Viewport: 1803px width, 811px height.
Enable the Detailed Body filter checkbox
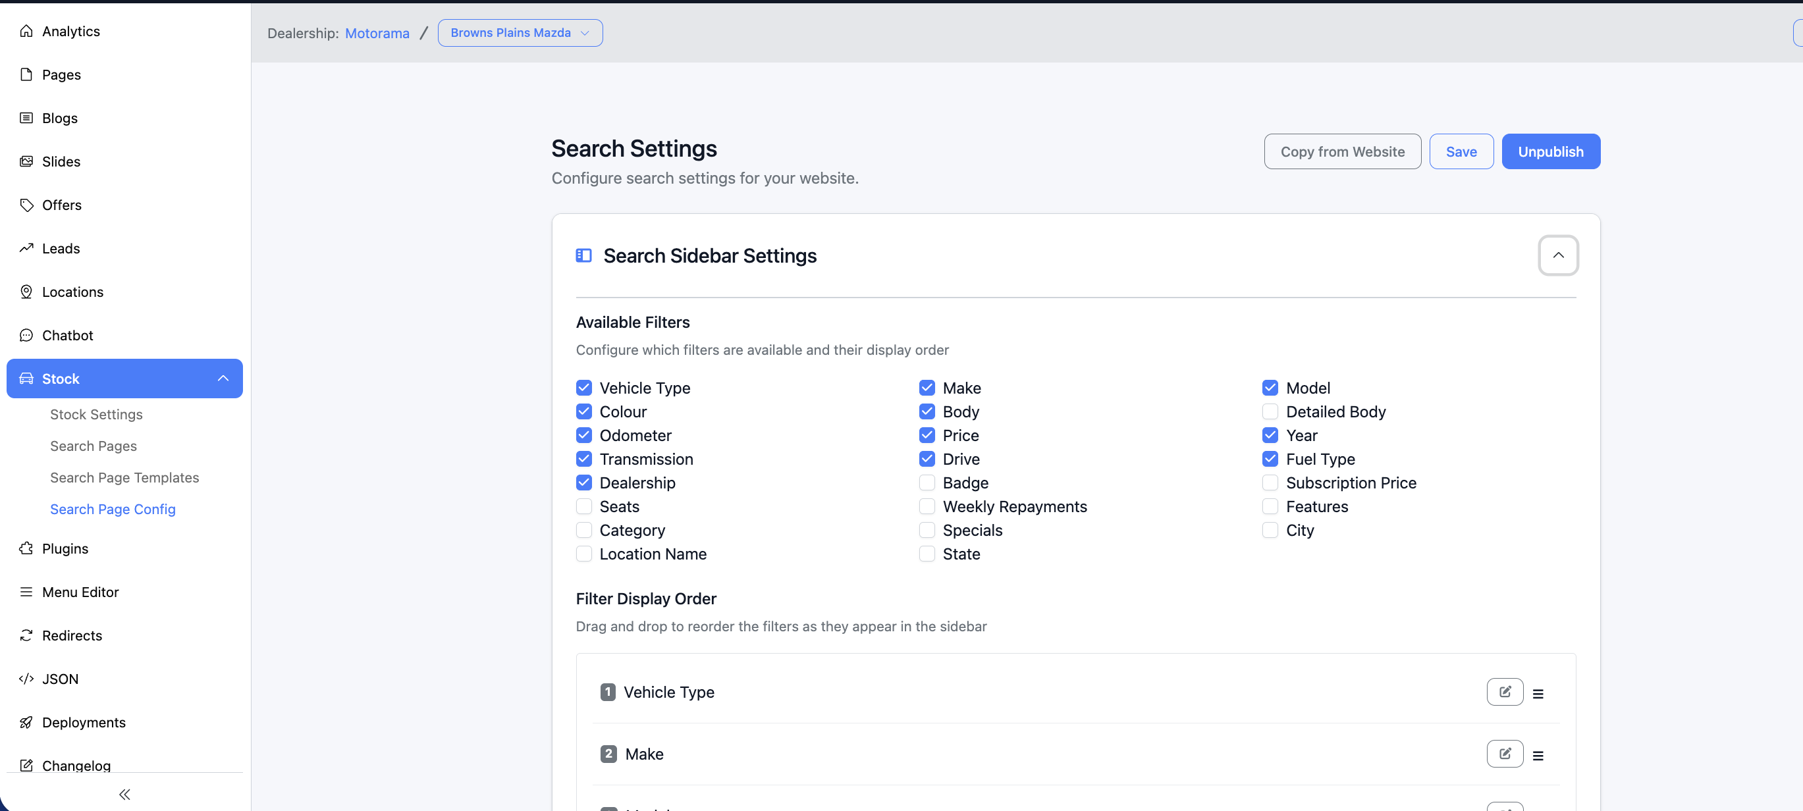pyautogui.click(x=1270, y=411)
